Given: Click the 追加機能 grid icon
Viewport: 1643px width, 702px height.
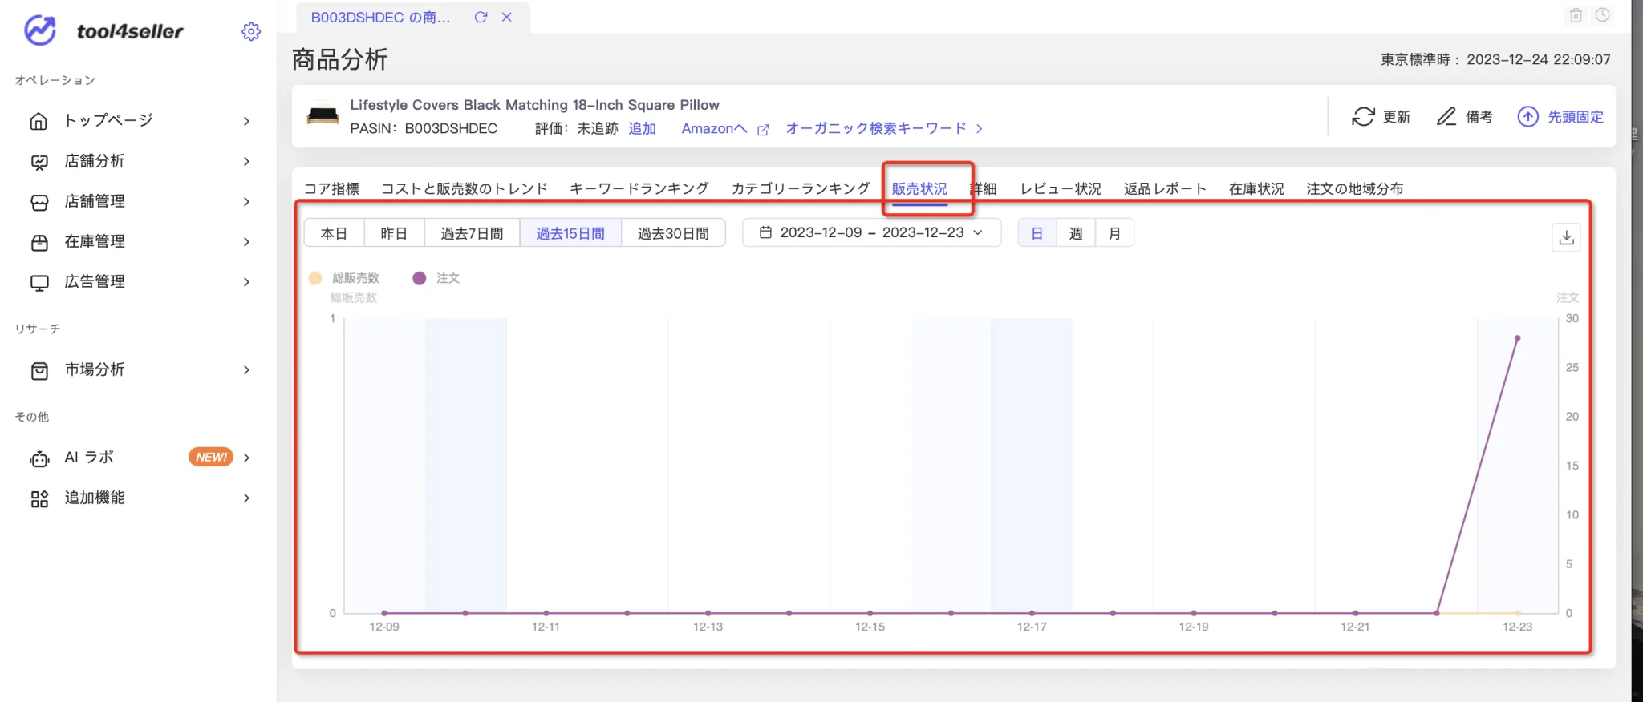Looking at the screenshot, I should click(39, 498).
